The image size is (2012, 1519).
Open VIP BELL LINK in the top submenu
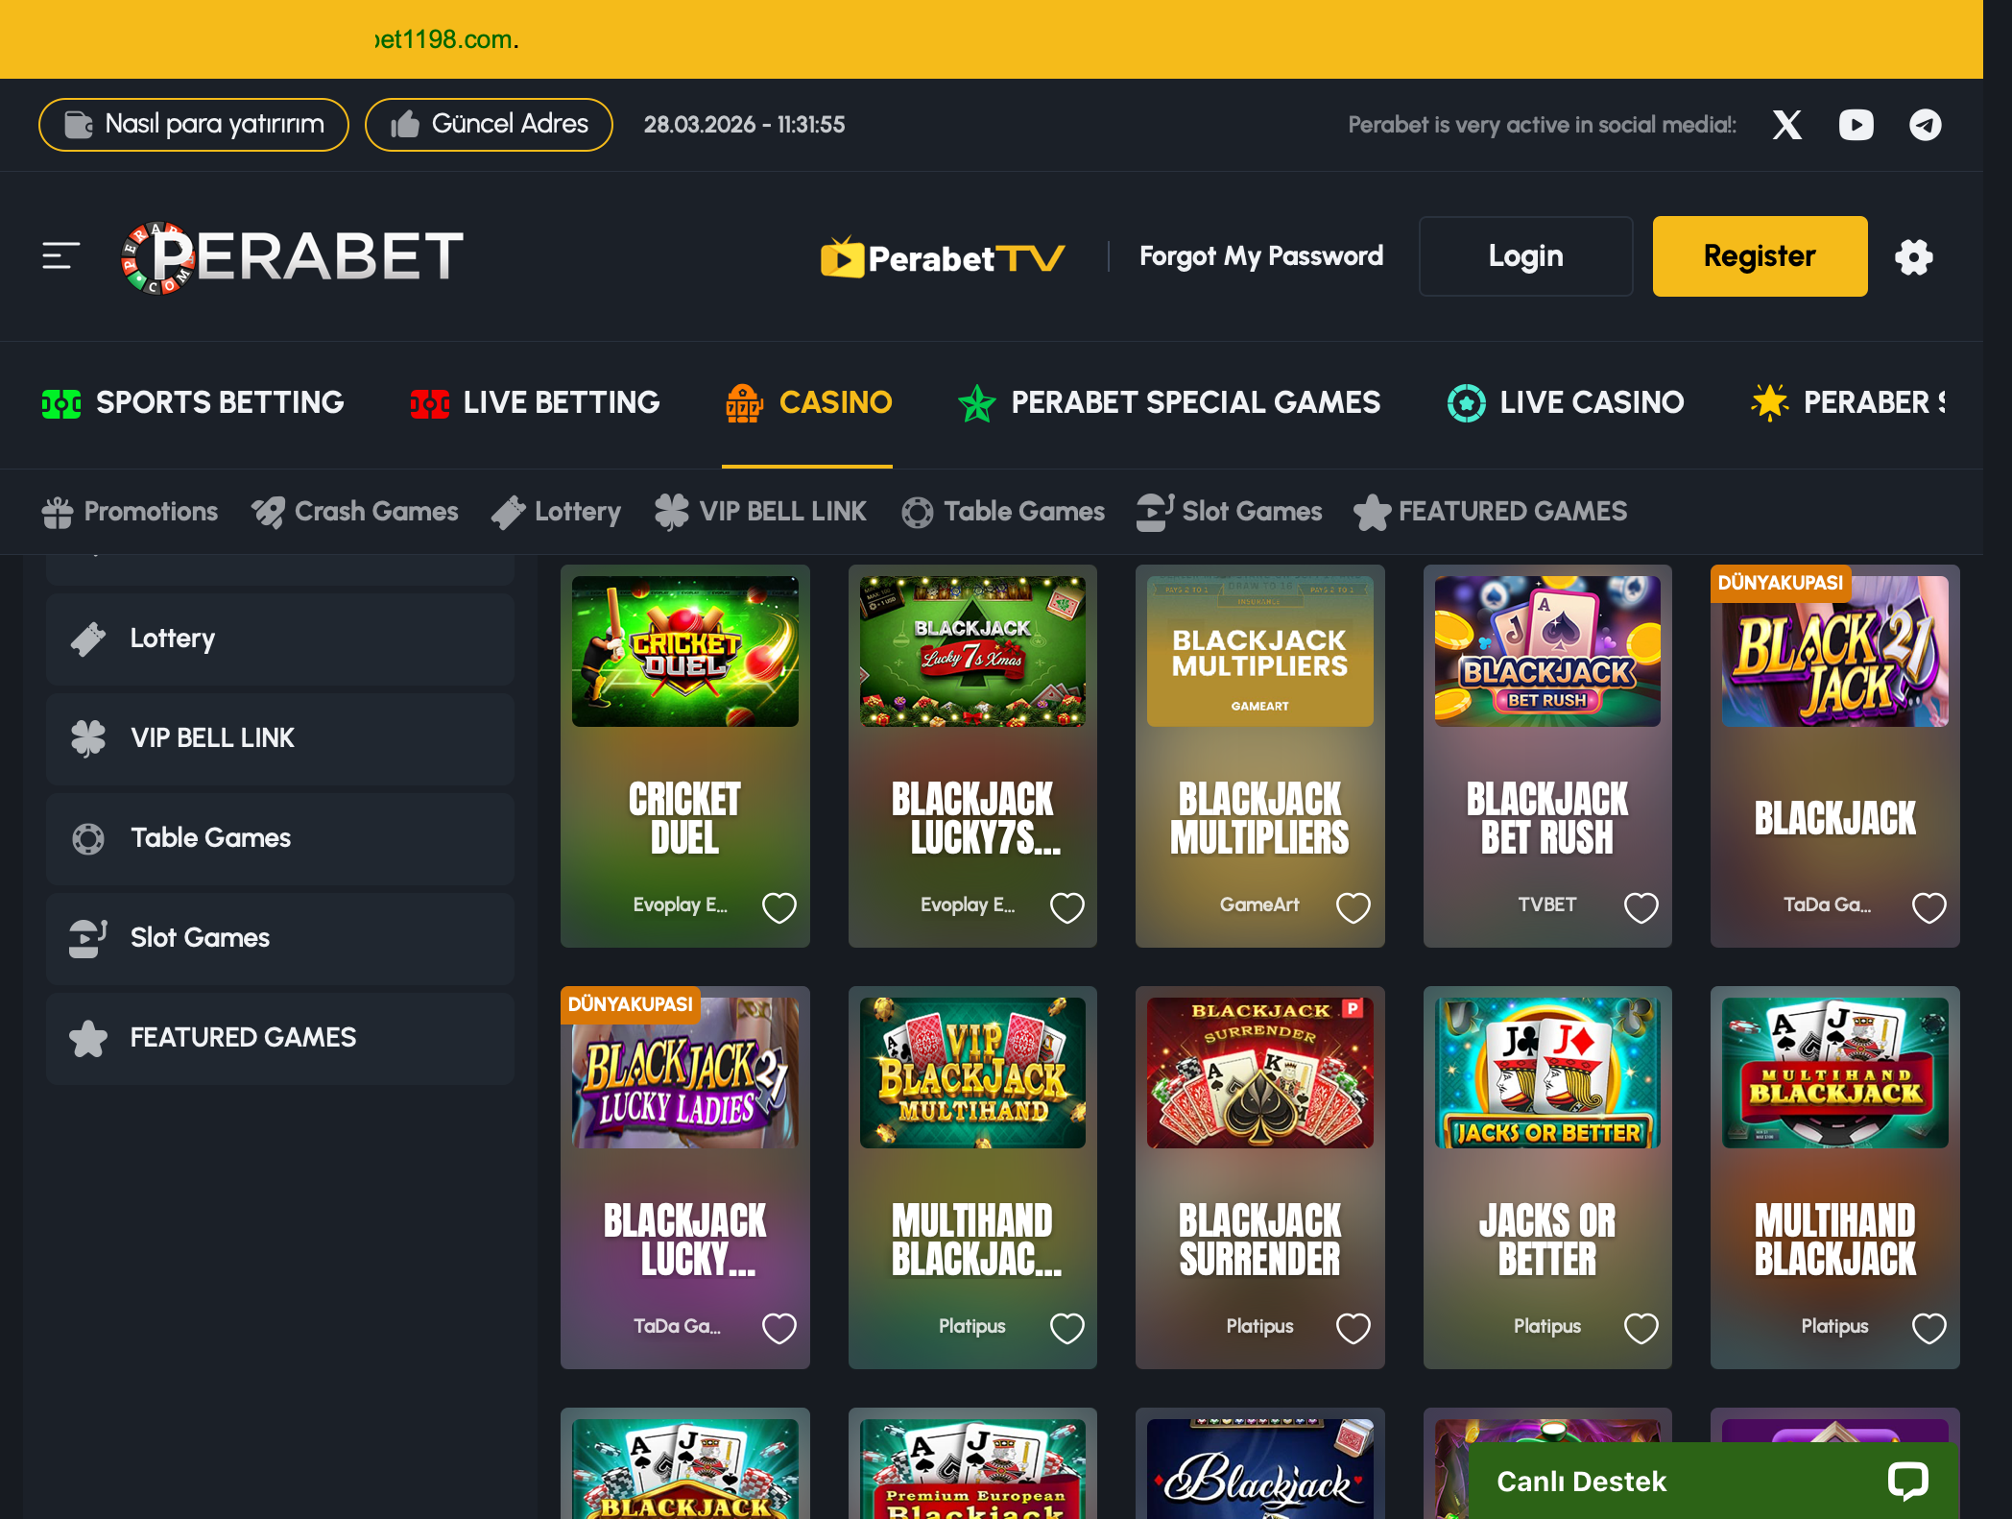761,512
